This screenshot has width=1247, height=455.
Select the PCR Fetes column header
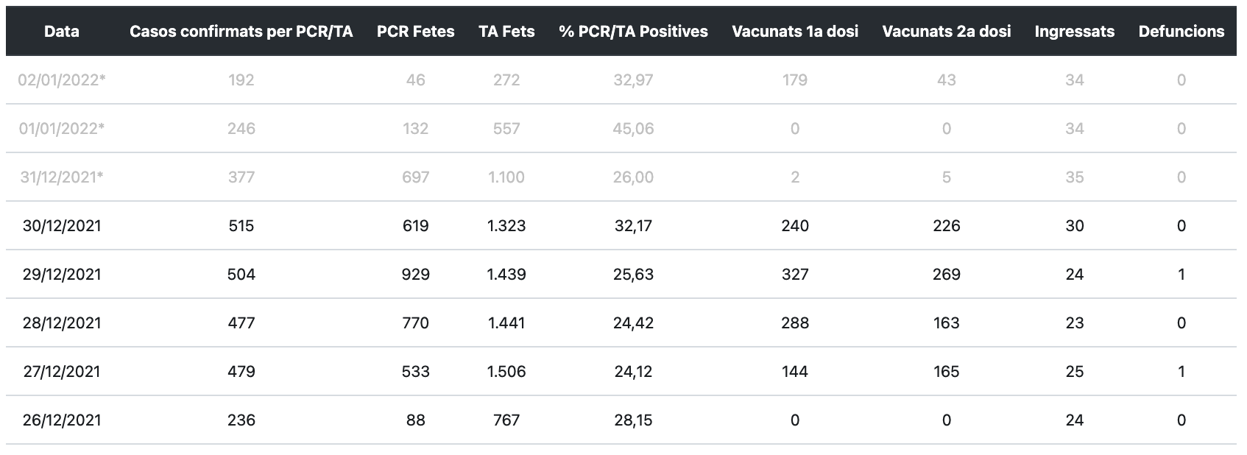415,31
